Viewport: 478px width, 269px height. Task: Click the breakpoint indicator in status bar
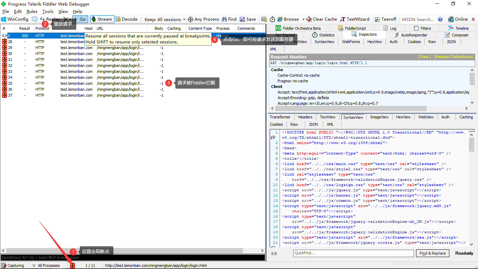coord(72,265)
